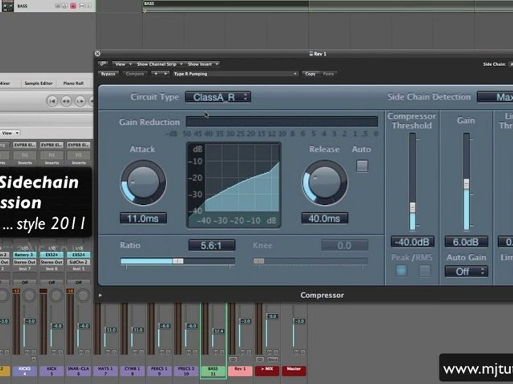This screenshot has height=384, width=513.
Task: Click the record-enable button on BASS track
Action: [x=73, y=6]
